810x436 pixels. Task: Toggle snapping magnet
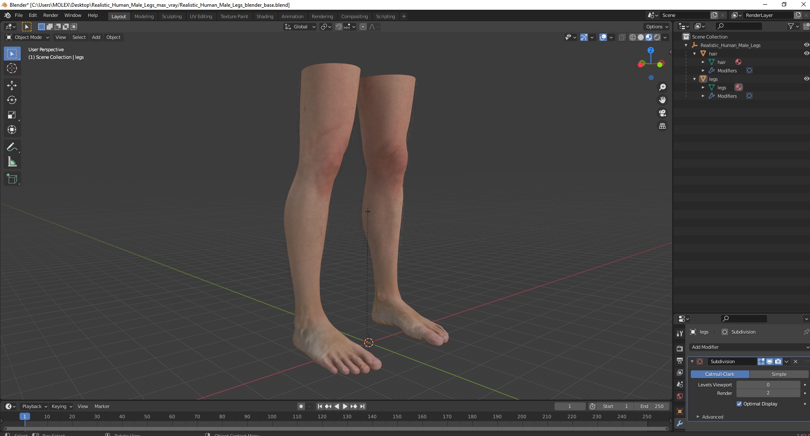[x=339, y=27]
